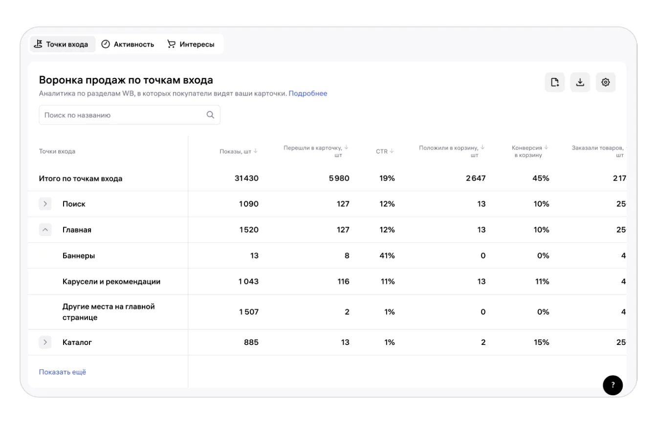Click Показать ещё link

[x=62, y=372]
